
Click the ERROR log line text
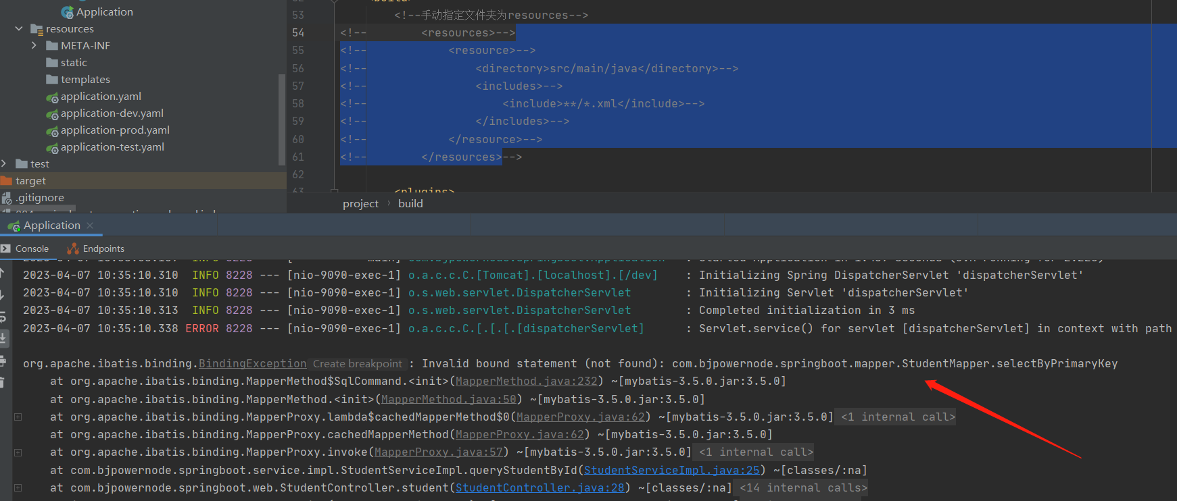coord(597,329)
